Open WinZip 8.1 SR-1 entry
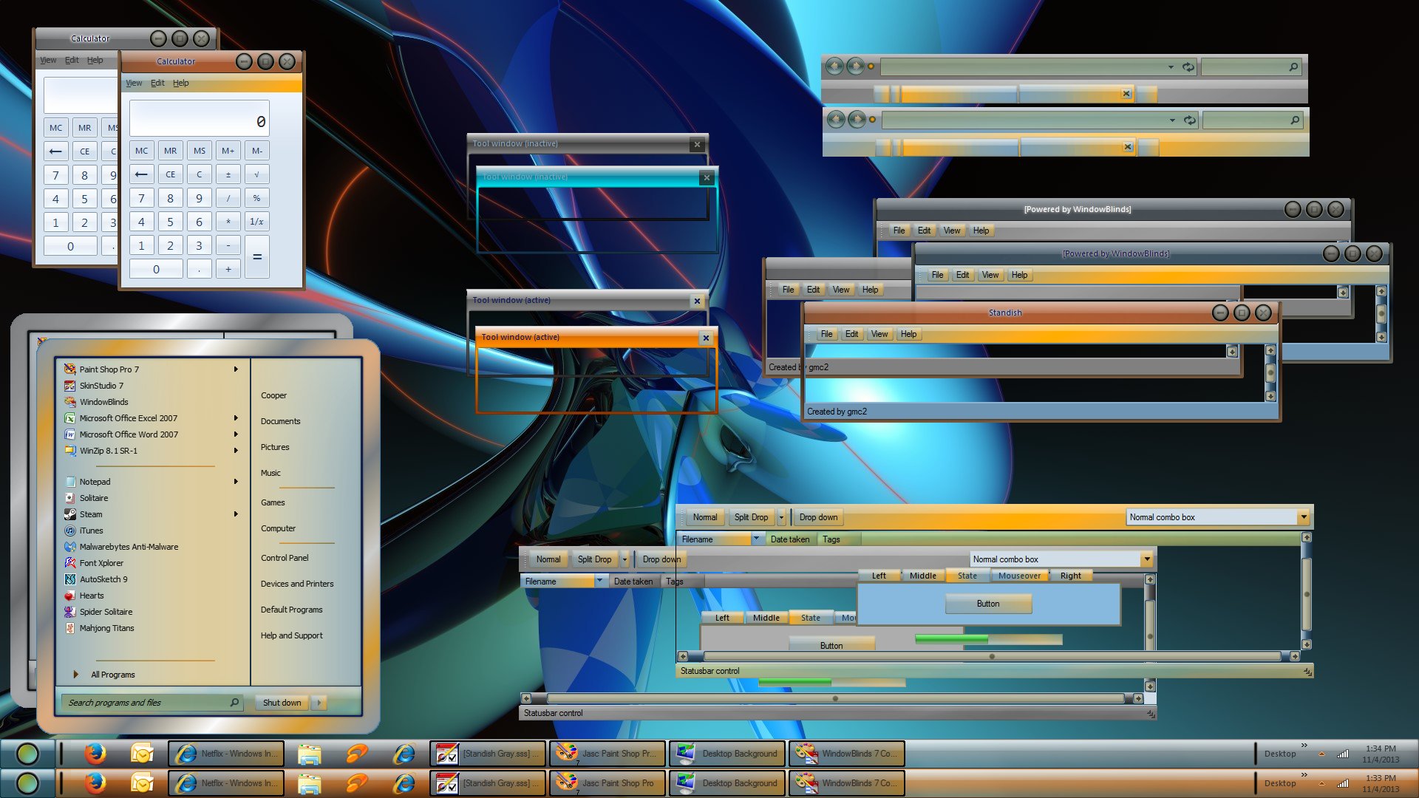Image resolution: width=1419 pixels, height=798 pixels. tap(108, 451)
